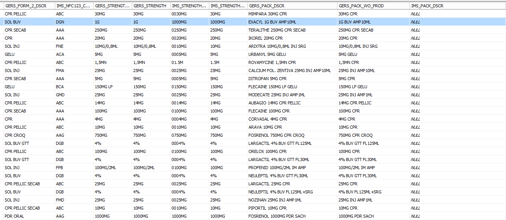The image size is (506, 220).
Task: Select strength cell 0150MG
Action: [x=189, y=87]
